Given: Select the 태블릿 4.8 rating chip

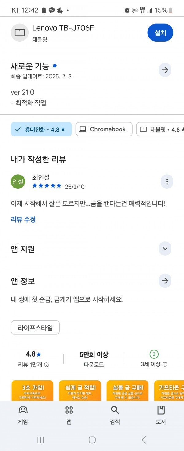Looking at the screenshot, I should [x=160, y=129].
